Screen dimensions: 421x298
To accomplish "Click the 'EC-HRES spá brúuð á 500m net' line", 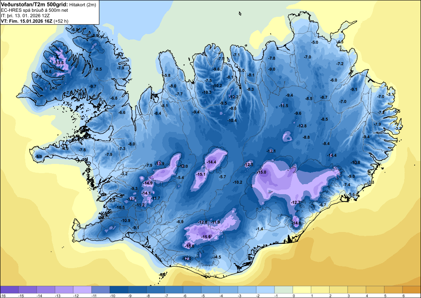I will [x=35, y=10].
